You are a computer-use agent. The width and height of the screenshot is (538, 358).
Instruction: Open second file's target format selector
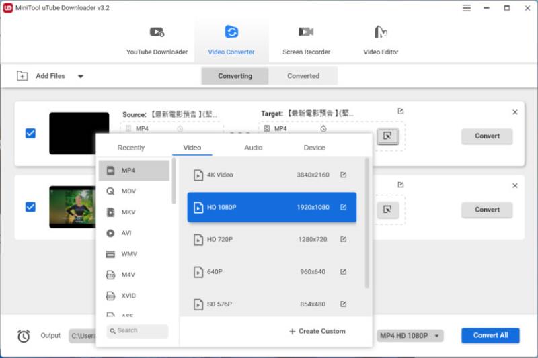coord(388,210)
